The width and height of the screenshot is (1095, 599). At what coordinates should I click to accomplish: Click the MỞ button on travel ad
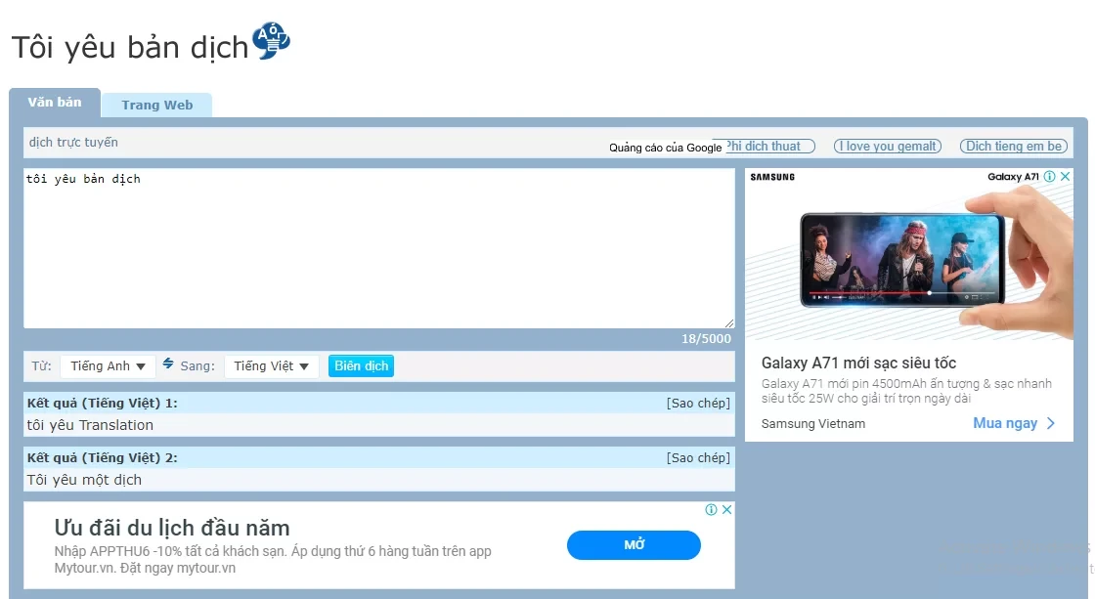coord(634,545)
